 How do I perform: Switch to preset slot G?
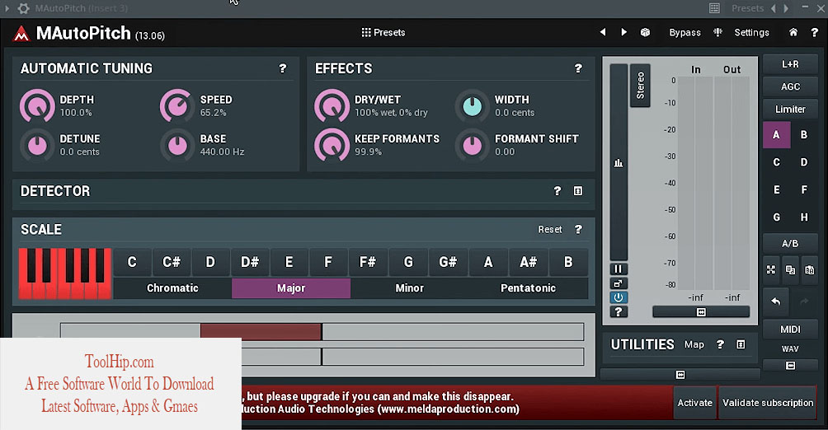pyautogui.click(x=776, y=217)
